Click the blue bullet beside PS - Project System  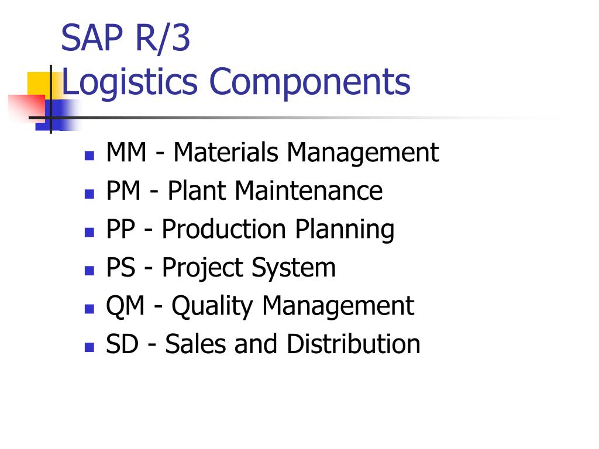[x=89, y=271]
